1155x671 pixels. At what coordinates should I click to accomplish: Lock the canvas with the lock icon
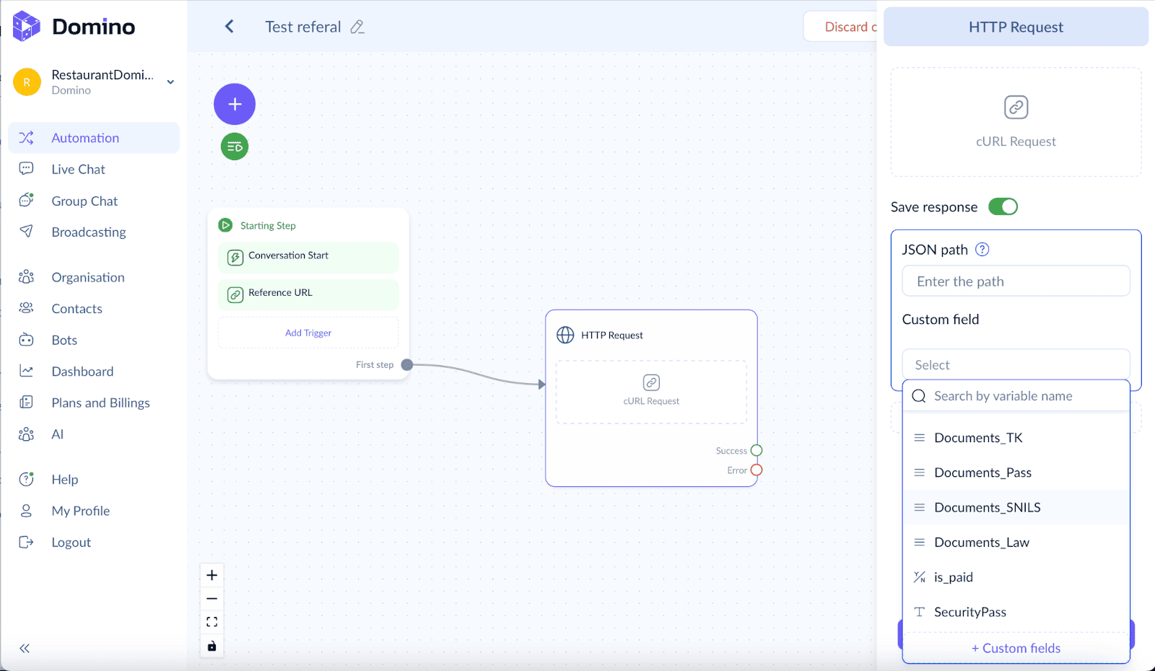(x=212, y=646)
